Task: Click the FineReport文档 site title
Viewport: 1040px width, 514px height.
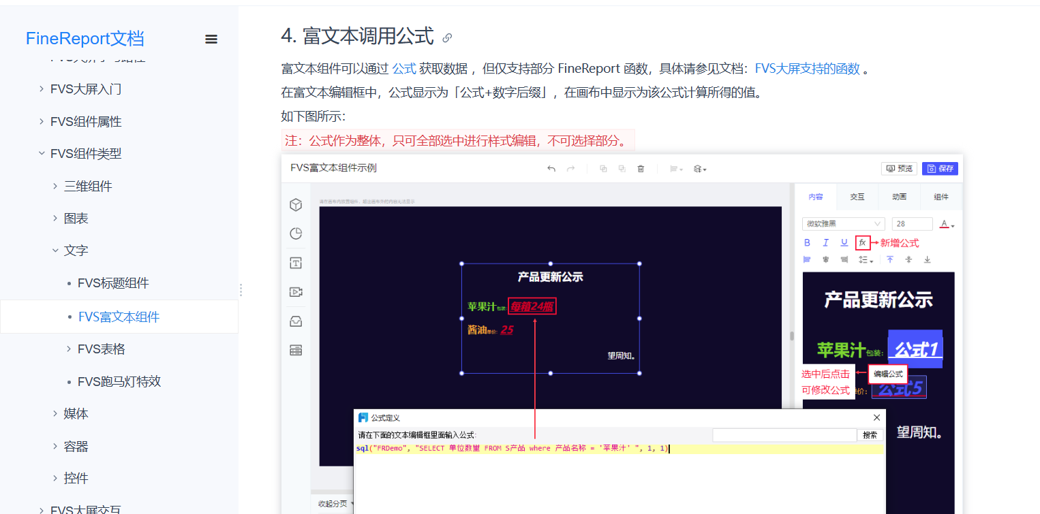Action: 85,39
